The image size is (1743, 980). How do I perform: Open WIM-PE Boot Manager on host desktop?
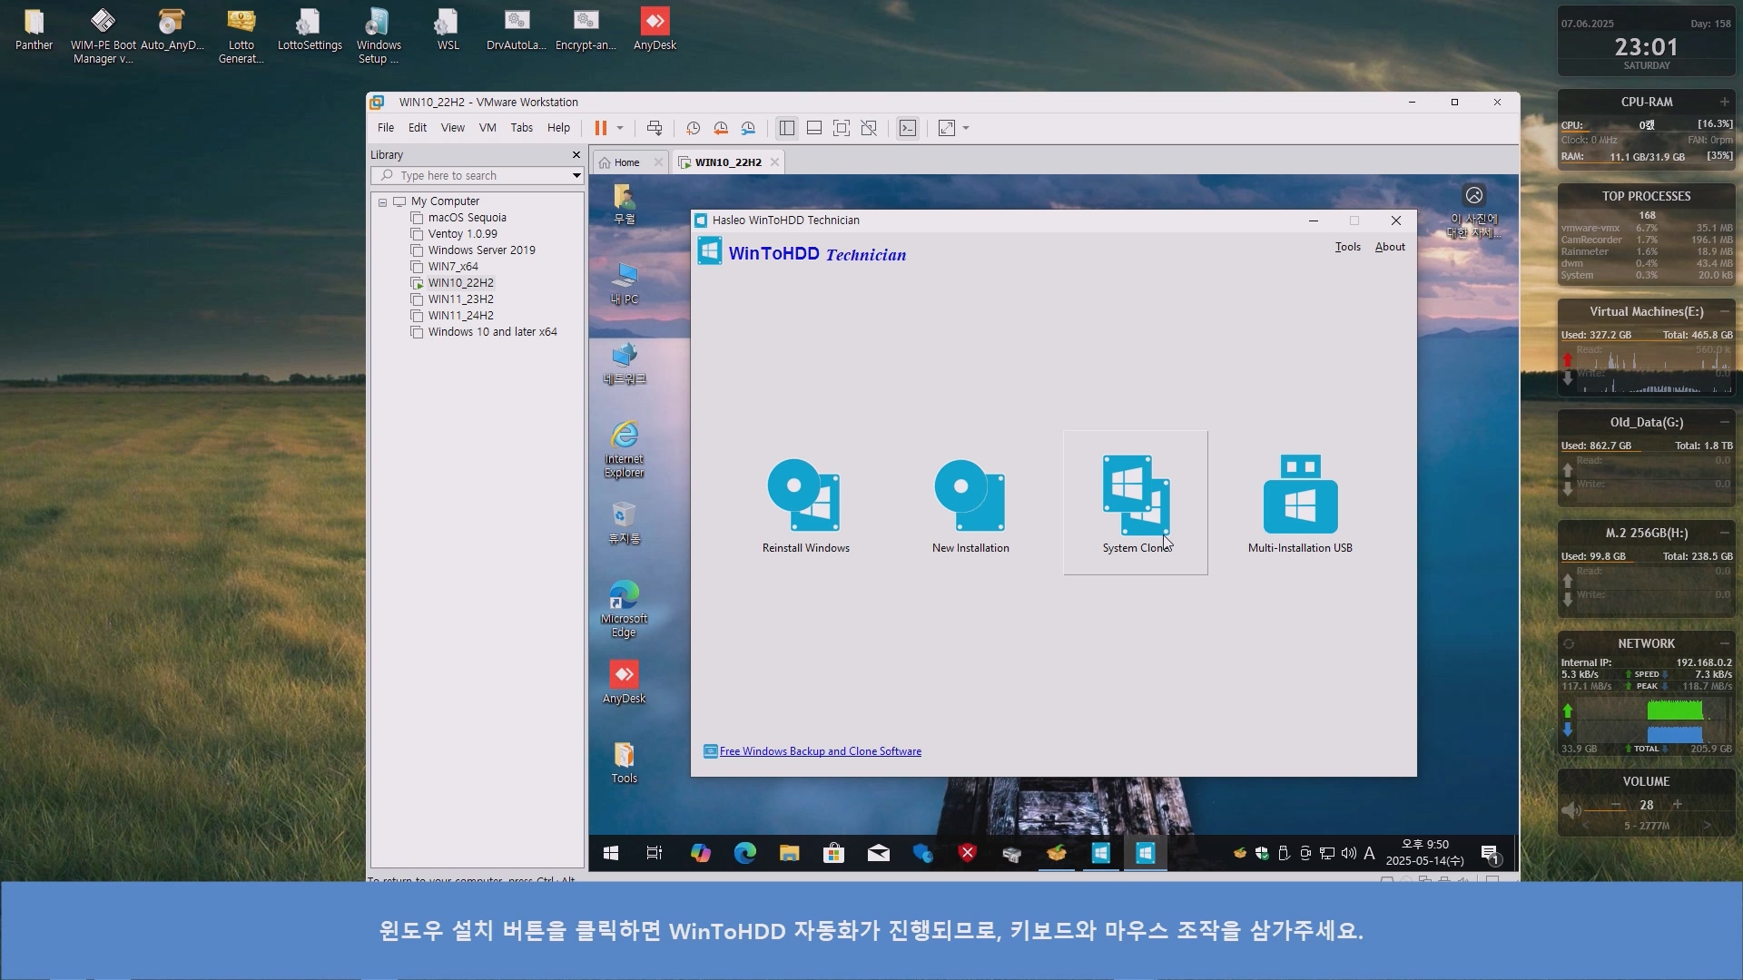click(x=103, y=35)
